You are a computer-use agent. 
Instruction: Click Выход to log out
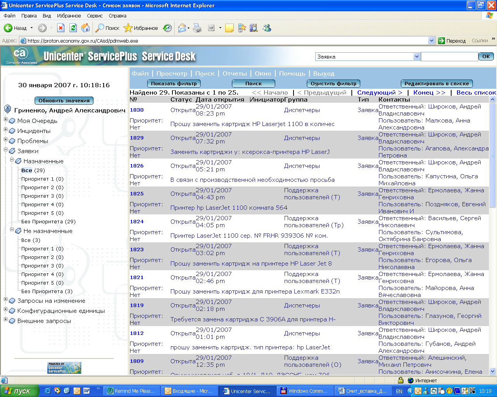tap(324, 73)
